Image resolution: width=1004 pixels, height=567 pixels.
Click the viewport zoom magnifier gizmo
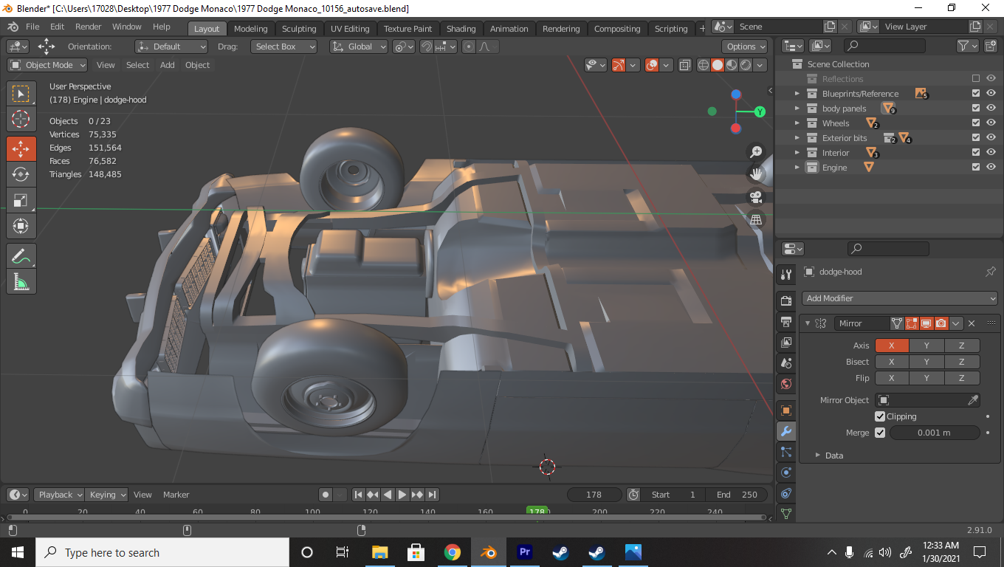(756, 151)
